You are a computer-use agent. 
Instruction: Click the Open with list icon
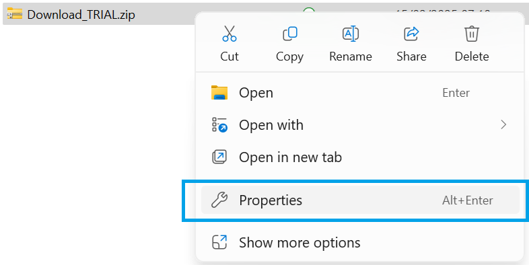[219, 124]
